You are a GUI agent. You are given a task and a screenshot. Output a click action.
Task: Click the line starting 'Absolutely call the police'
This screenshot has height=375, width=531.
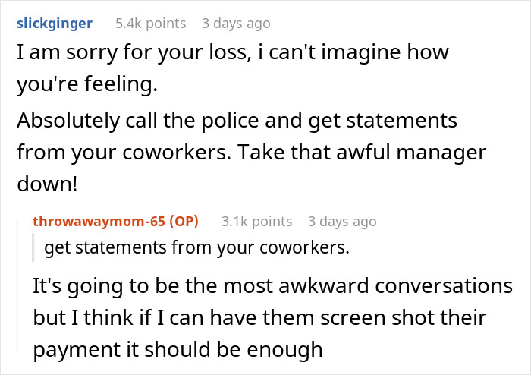click(x=237, y=120)
